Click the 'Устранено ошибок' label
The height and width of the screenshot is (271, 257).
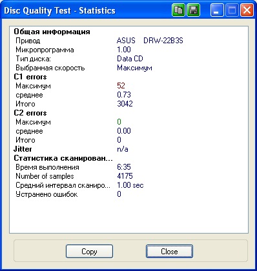(46, 194)
